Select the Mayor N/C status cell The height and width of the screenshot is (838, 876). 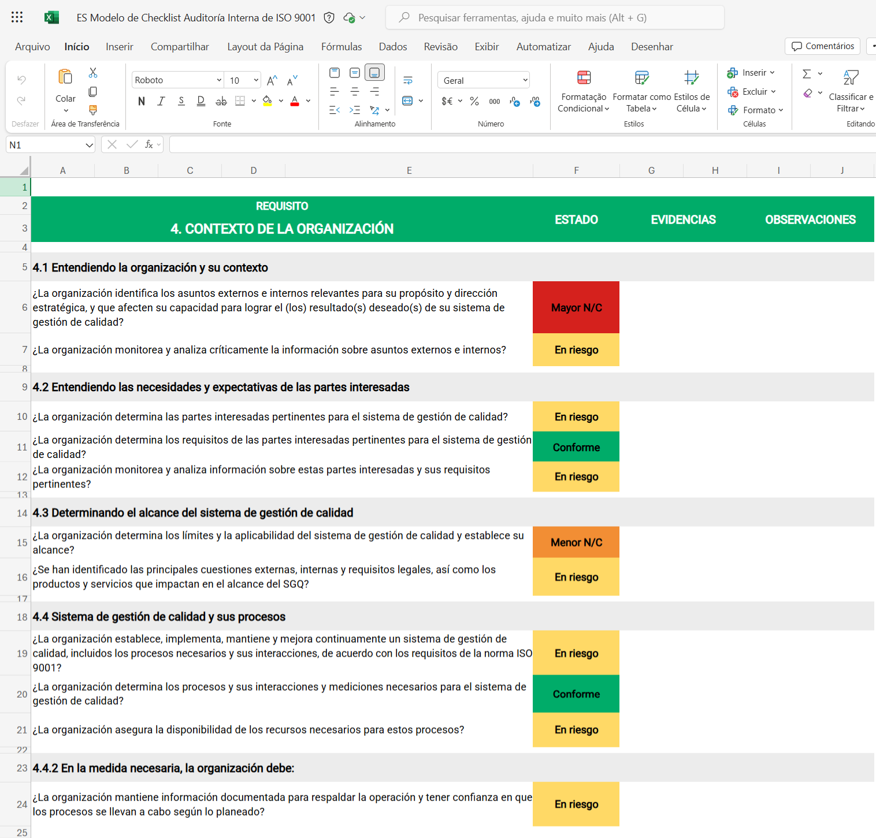(x=576, y=307)
